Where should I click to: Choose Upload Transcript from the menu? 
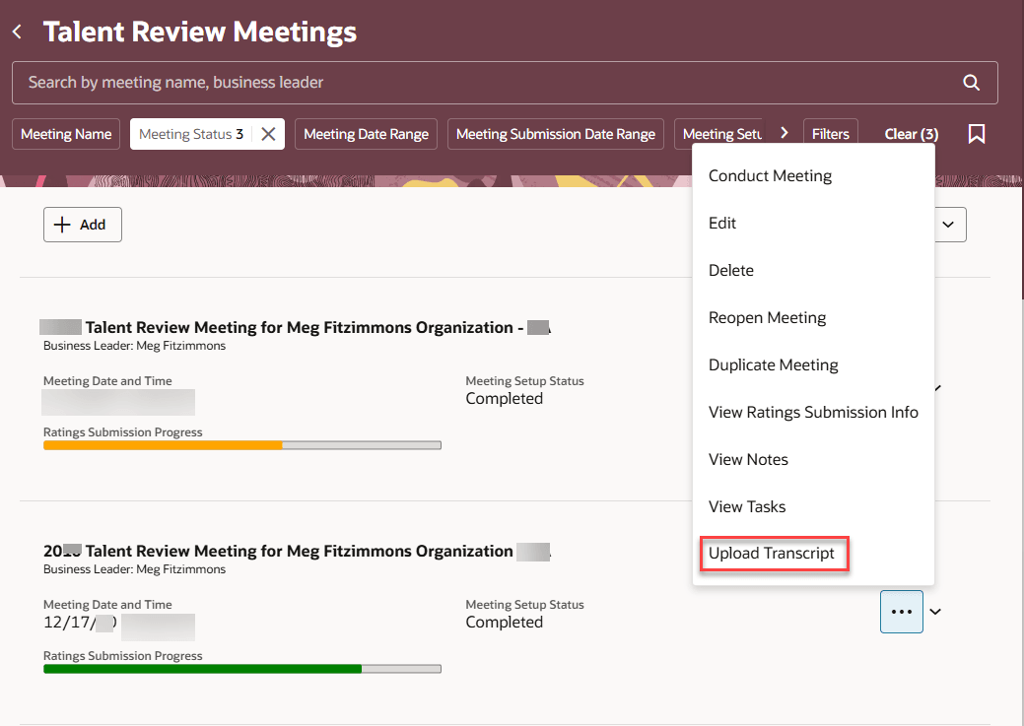pyautogui.click(x=813, y=554)
